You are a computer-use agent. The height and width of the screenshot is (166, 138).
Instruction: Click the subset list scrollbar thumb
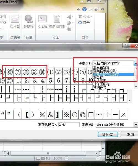click(x=136, y=77)
